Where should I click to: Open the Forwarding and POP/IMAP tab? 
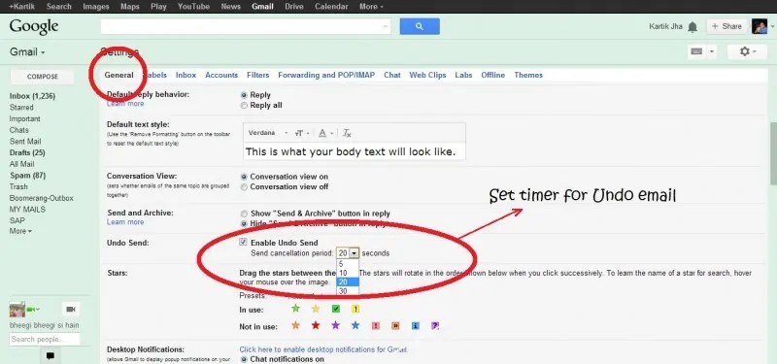(x=326, y=76)
